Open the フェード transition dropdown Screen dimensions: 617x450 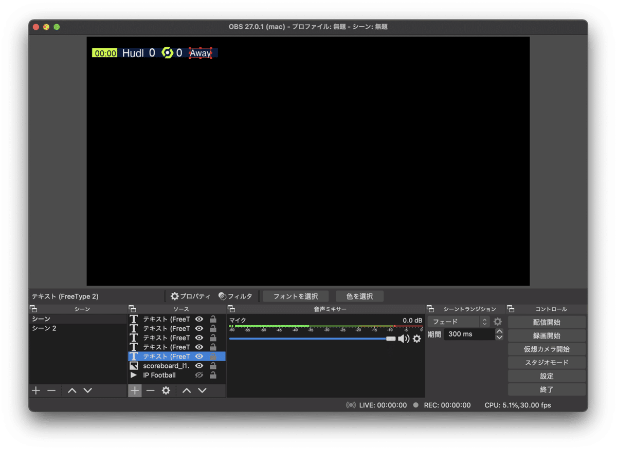(x=459, y=322)
